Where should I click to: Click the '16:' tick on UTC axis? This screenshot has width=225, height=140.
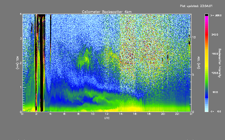pyautogui.click(x=135, y=114)
